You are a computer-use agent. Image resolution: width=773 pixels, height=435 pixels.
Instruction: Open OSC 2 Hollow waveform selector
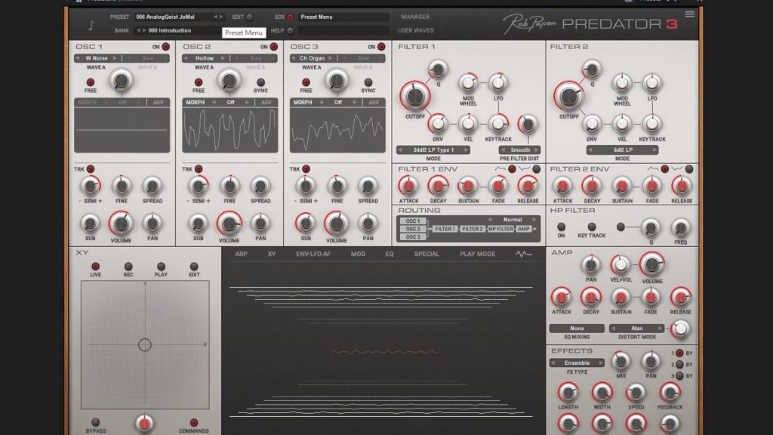(205, 58)
